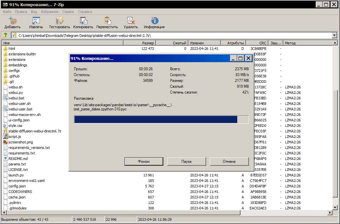The width and height of the screenshot is (340, 224).
Task: Click the vertical scrollbar down arrow
Action: pos(335,207)
